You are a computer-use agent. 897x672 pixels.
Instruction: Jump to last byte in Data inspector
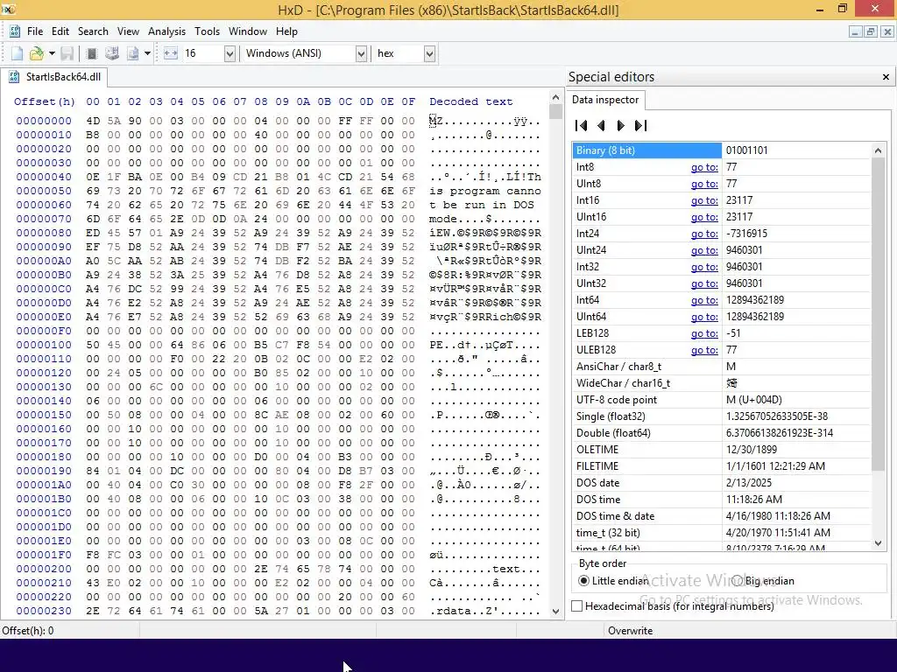(640, 126)
